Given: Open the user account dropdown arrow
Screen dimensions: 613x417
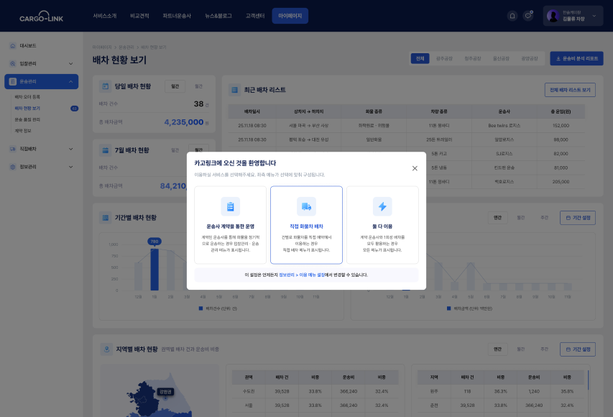Looking at the screenshot, I should click(x=594, y=16).
